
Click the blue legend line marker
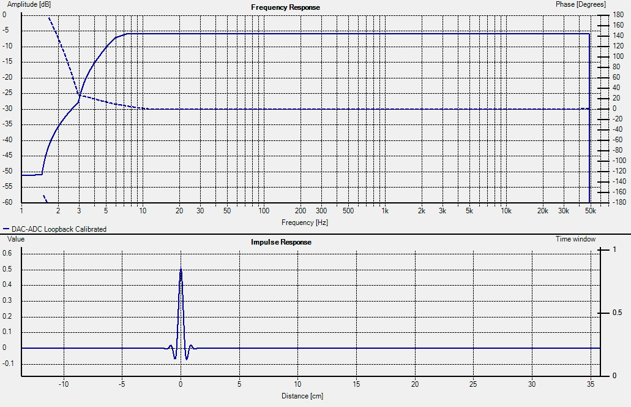(x=6, y=229)
